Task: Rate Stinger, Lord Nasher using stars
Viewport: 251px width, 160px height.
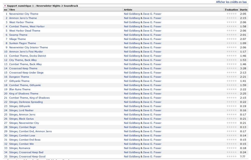Action: coord(231,110)
